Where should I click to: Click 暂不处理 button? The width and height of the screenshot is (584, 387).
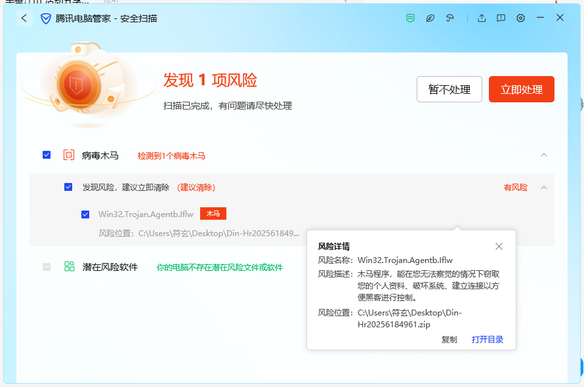coord(449,89)
